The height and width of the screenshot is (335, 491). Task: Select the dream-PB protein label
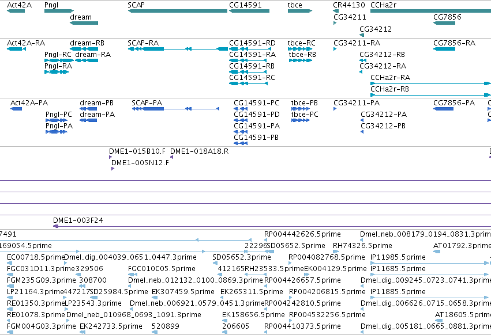coord(96,103)
